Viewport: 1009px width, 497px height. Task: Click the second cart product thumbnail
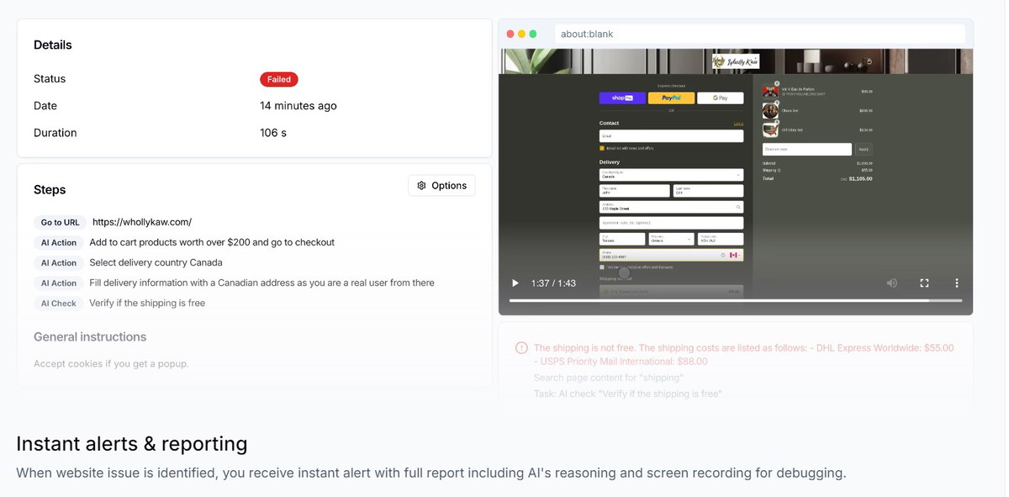click(770, 111)
